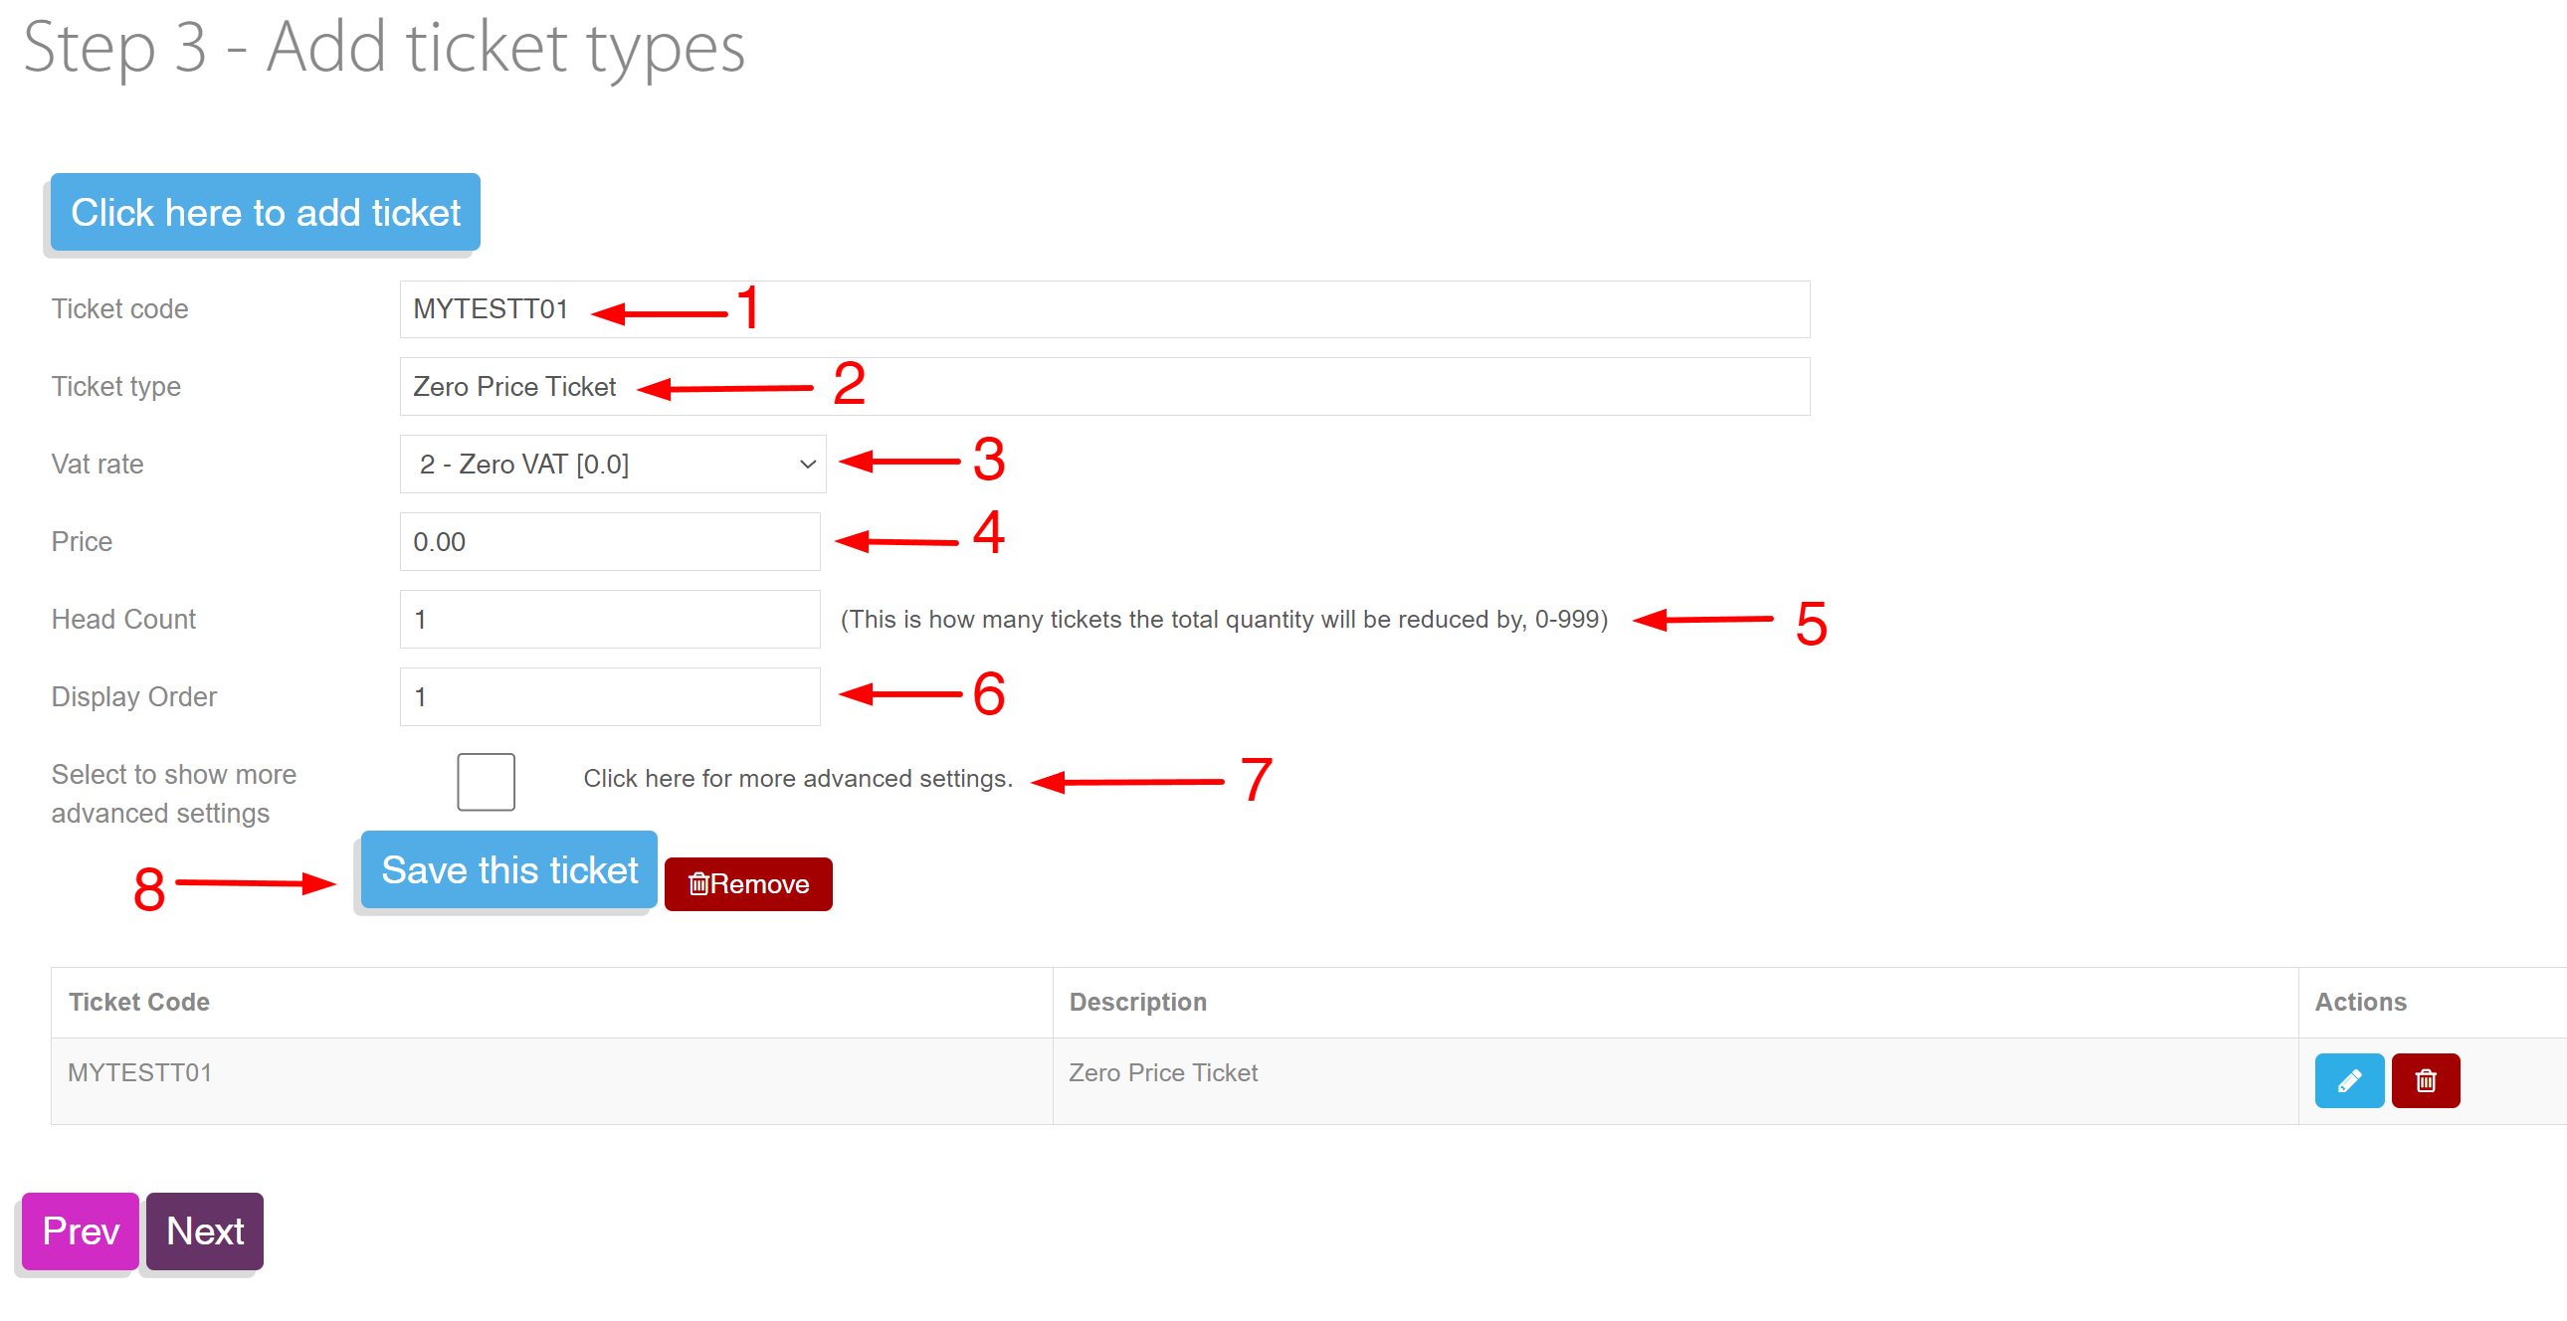Tick the show more advanced settings checkbox
The height and width of the screenshot is (1321, 2567).
(x=486, y=781)
